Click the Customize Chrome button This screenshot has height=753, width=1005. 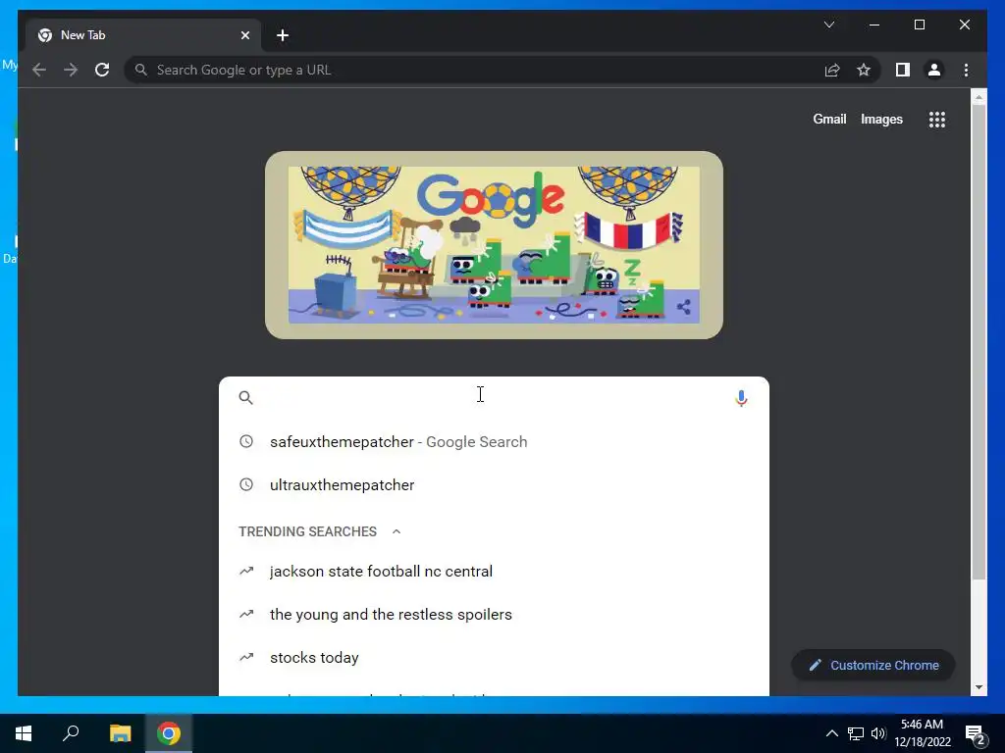coord(873,666)
